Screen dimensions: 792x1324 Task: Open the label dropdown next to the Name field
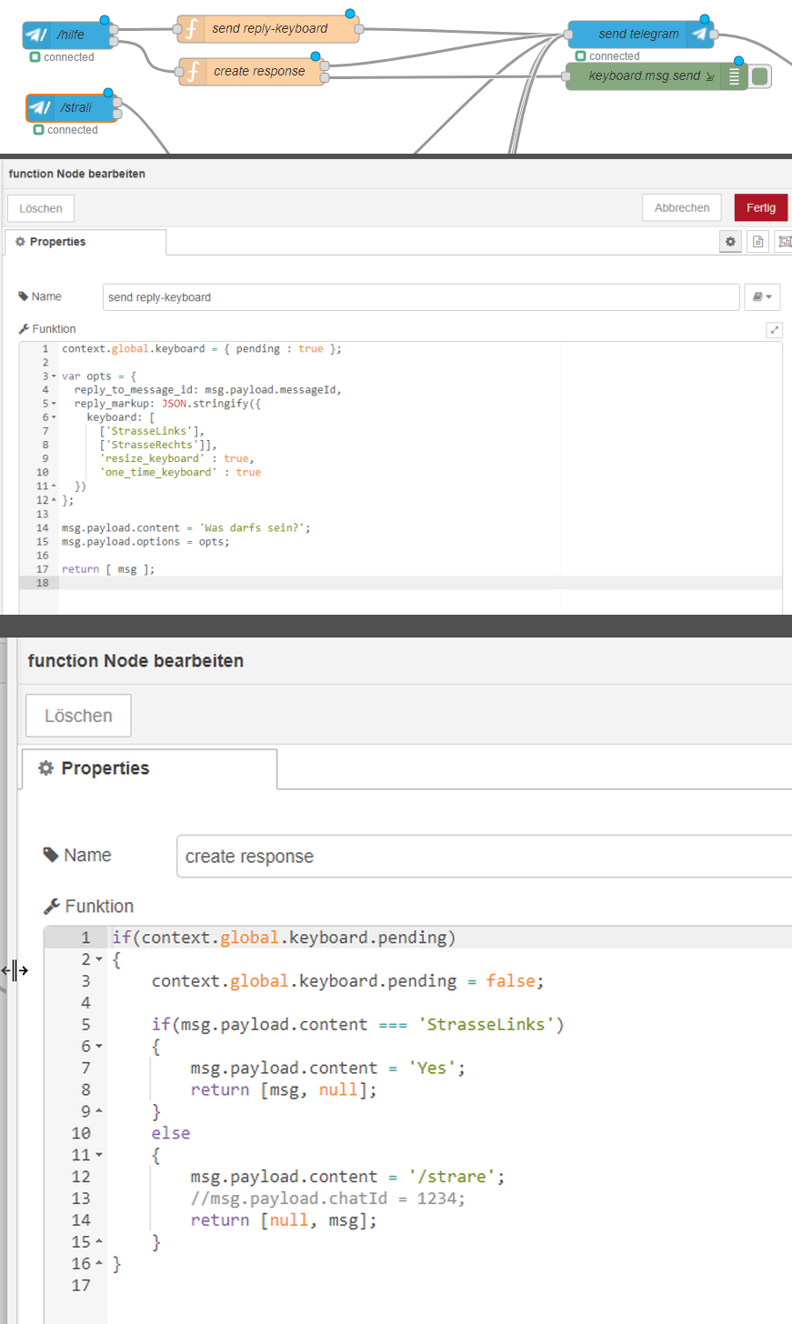[762, 296]
